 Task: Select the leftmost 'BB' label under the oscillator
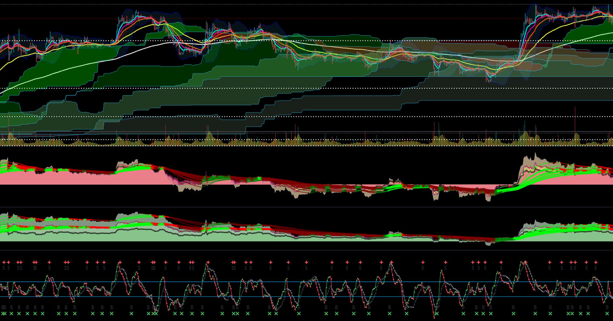(x=3, y=307)
